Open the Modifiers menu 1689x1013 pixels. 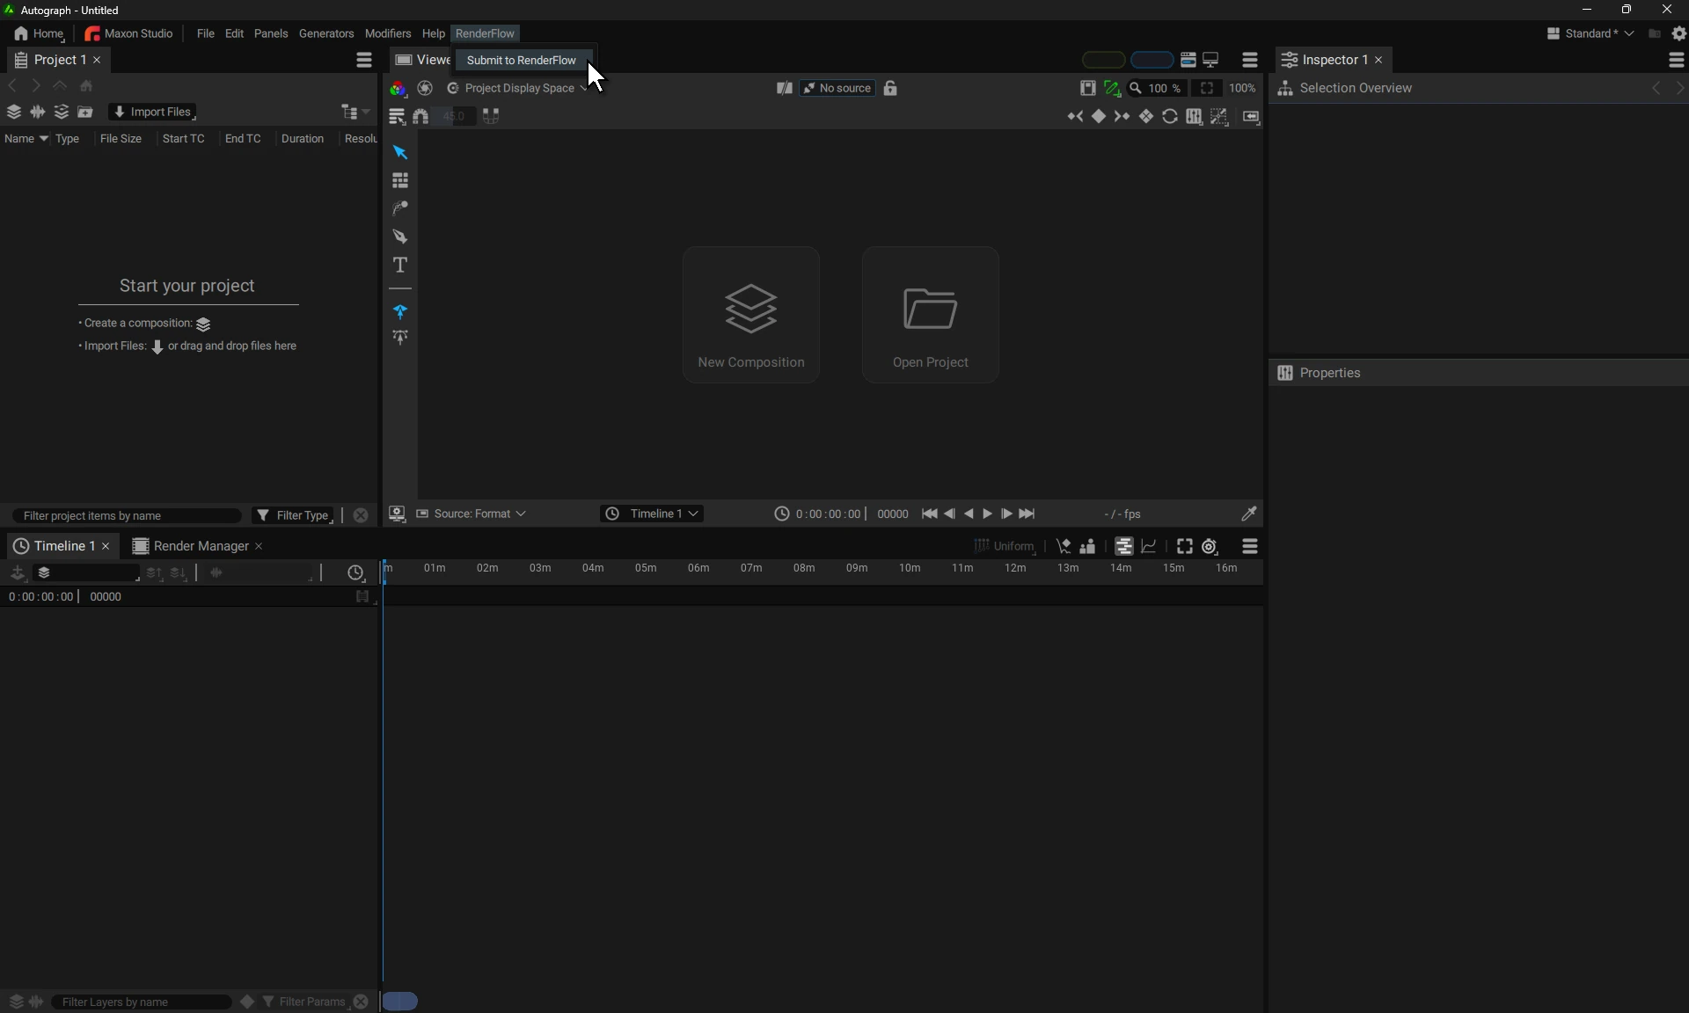(x=388, y=33)
